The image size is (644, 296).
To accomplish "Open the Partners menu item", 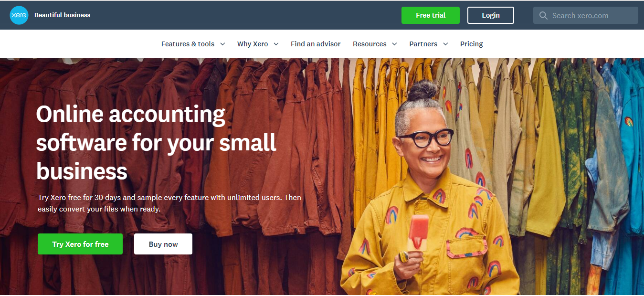I will point(423,44).
